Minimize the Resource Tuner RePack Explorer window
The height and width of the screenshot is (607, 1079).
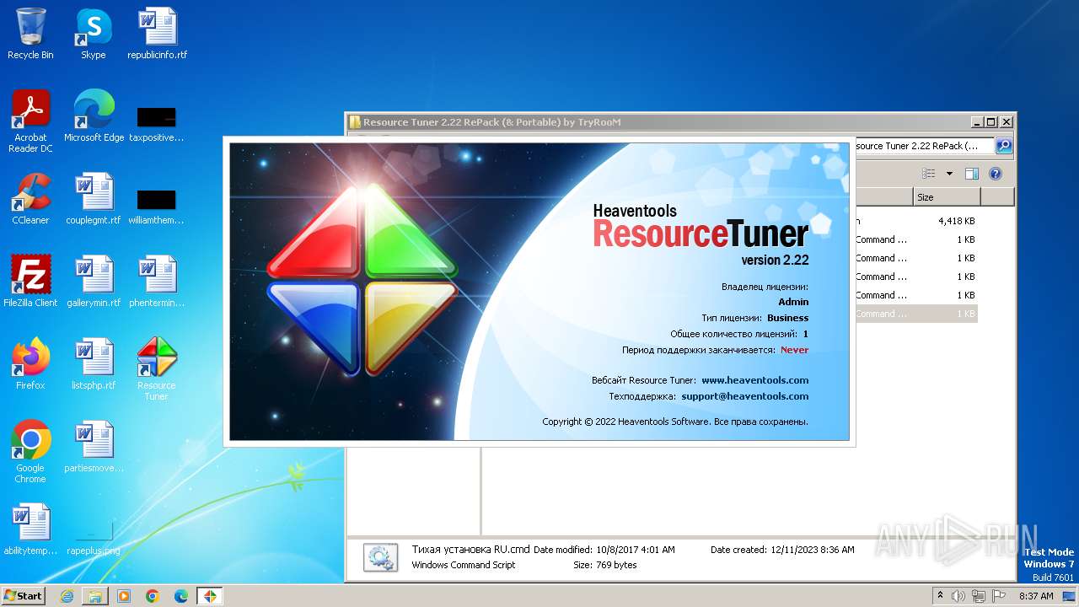point(977,122)
